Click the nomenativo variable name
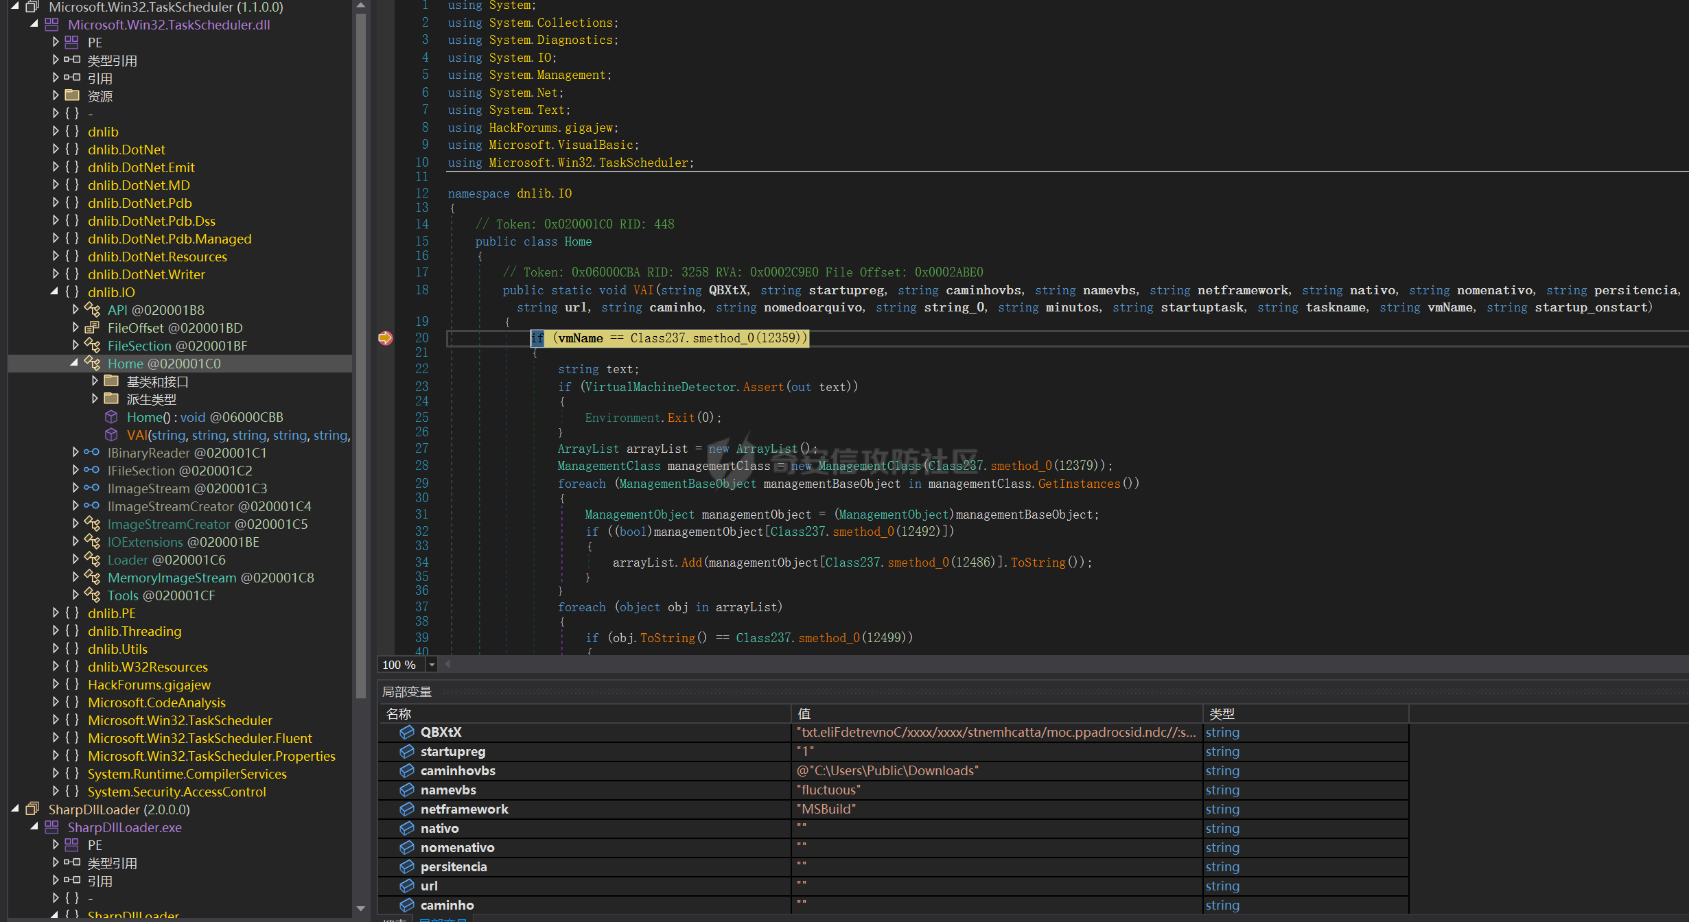1689x922 pixels. 457,847
